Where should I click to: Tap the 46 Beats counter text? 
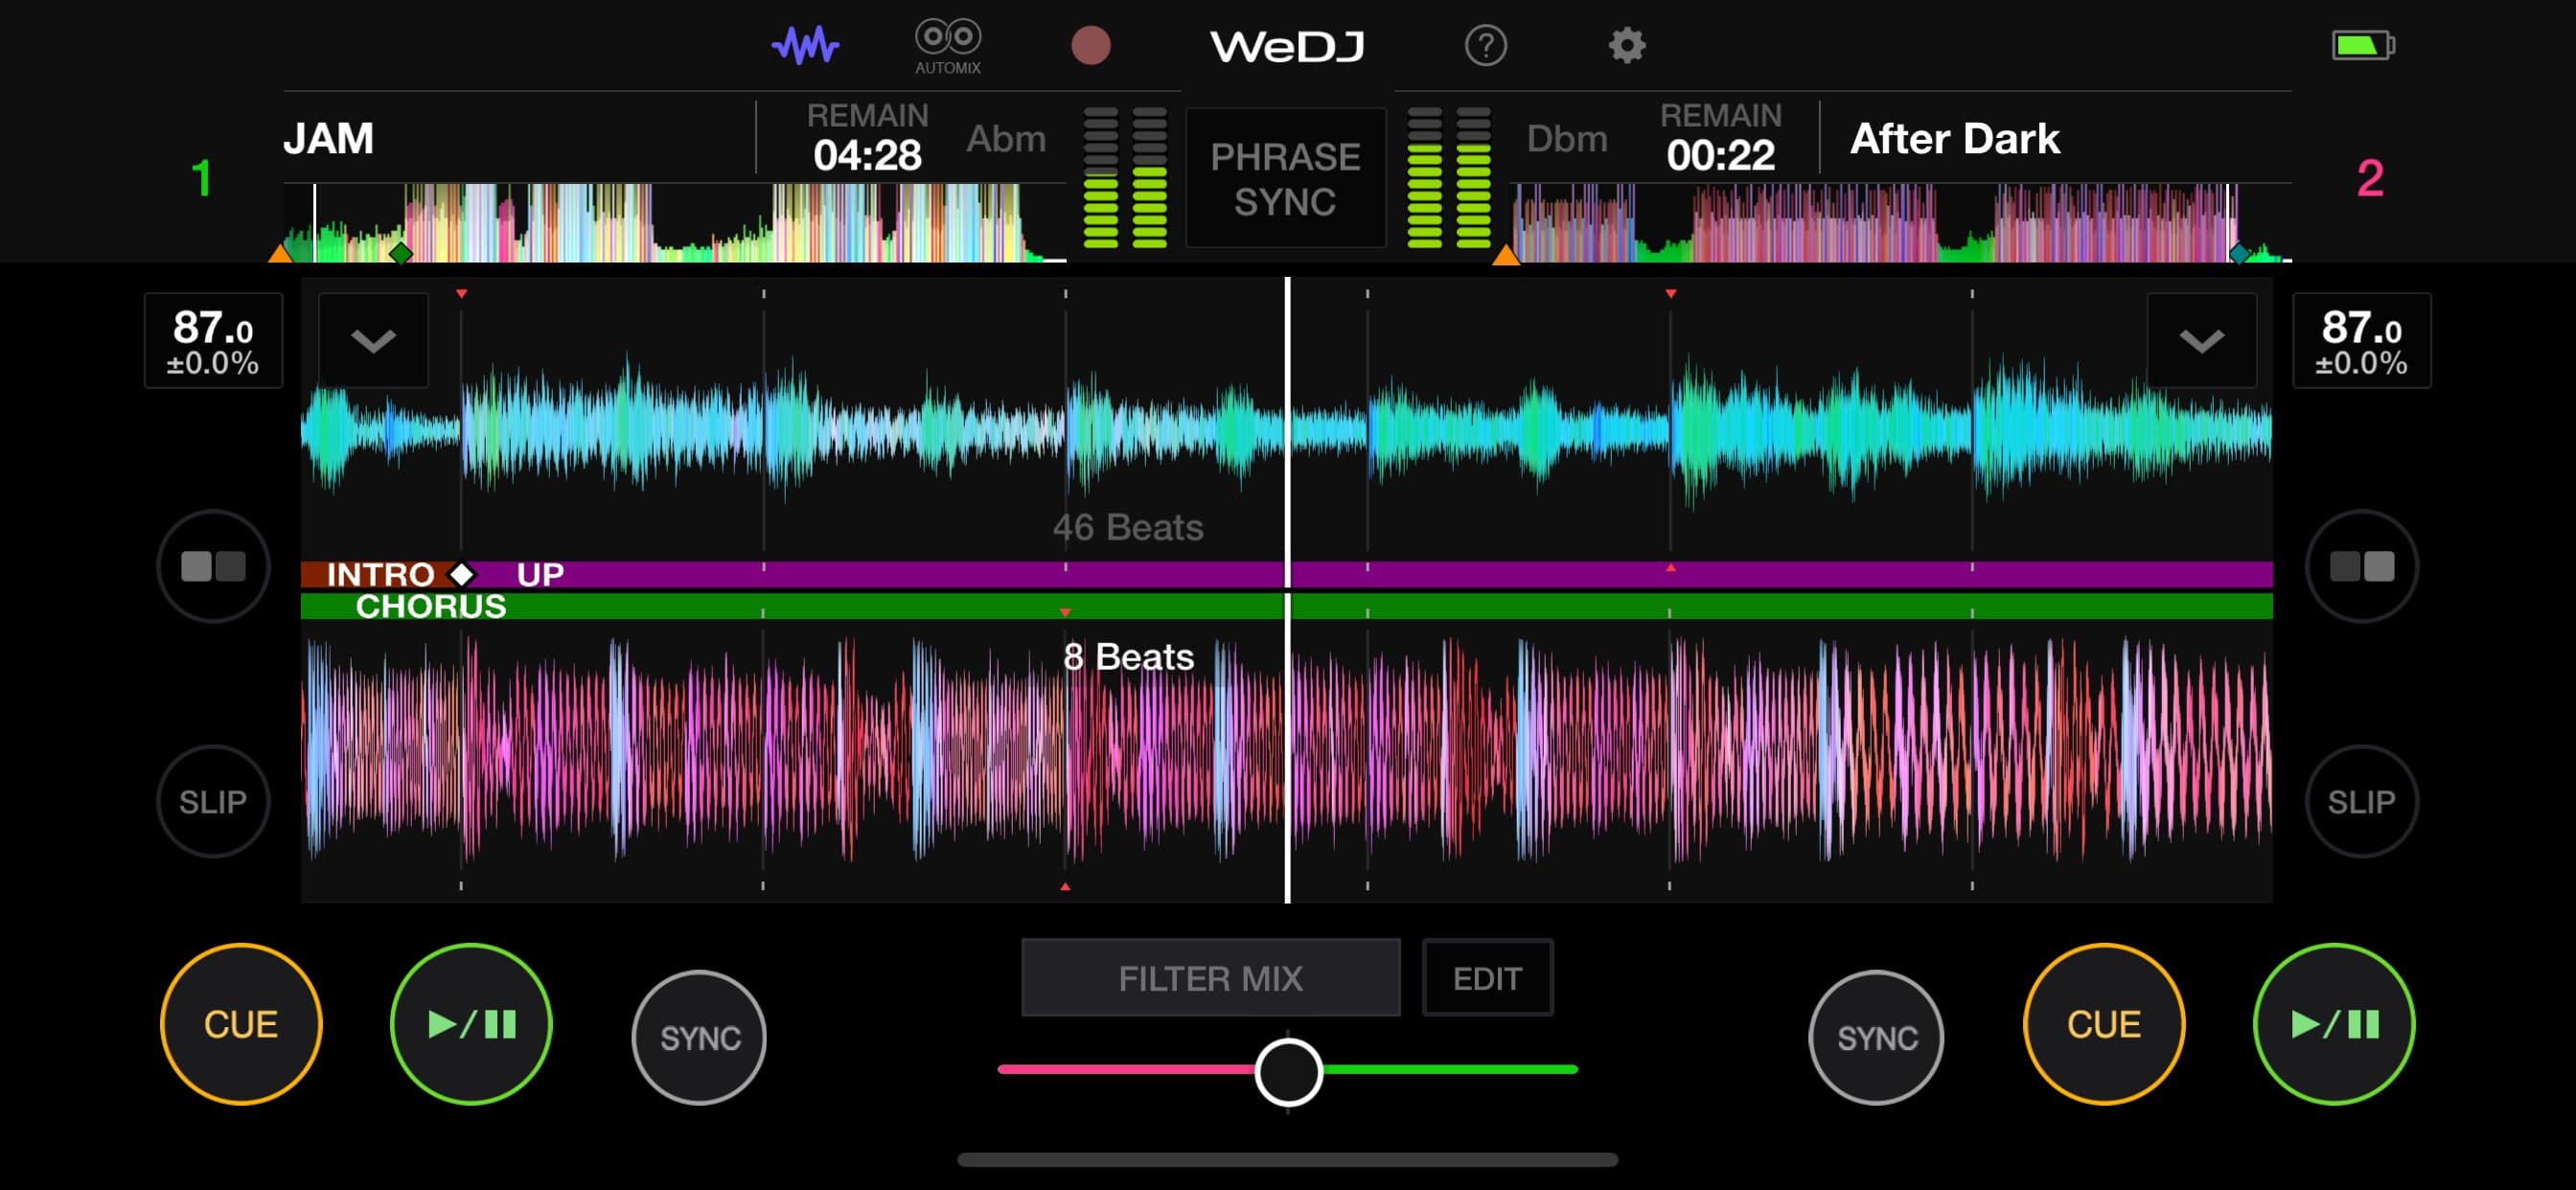point(1127,527)
